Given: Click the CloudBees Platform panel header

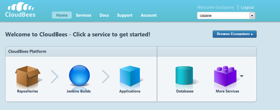Looking at the screenshot, I should click(x=27, y=51).
